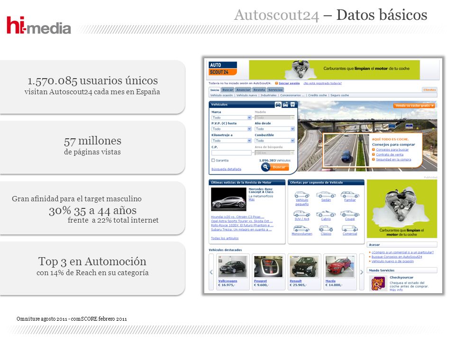This screenshot has height=341, width=455.
Task: Click the Comercial segment van icon
Action: [x=350, y=229]
